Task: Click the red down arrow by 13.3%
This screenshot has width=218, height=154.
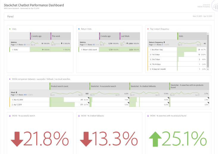Action: (86, 139)
